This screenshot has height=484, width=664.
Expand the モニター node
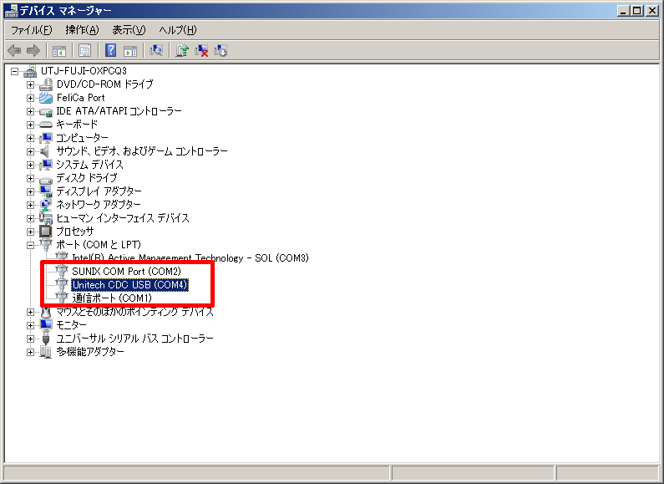pos(31,325)
